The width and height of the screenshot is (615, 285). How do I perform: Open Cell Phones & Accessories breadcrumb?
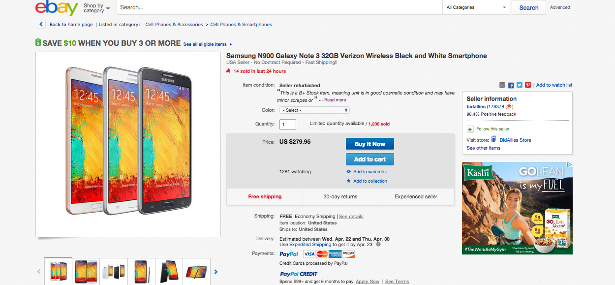tap(174, 24)
